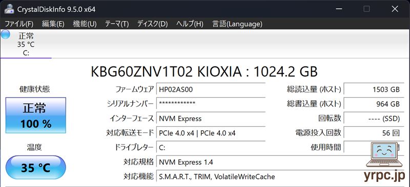This screenshot has width=410, height=187.
Task: Click the 健康状態 label
Action: pos(34,89)
